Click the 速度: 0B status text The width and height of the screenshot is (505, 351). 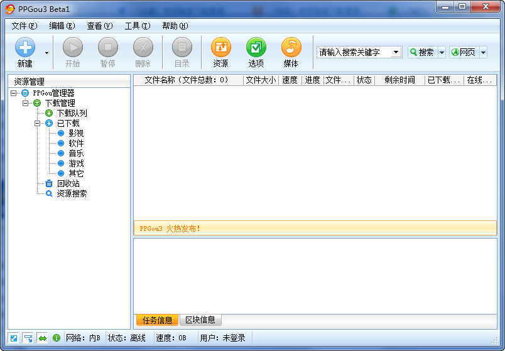click(171, 338)
